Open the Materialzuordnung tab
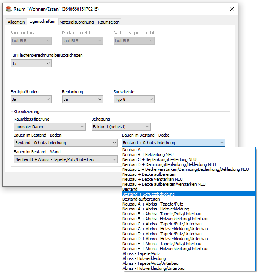The height and width of the screenshot is (274, 260). tap(76, 22)
